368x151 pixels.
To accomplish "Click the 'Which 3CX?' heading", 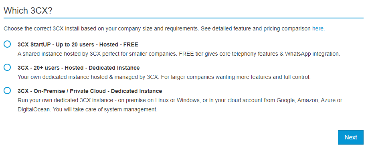I will [28, 11].
